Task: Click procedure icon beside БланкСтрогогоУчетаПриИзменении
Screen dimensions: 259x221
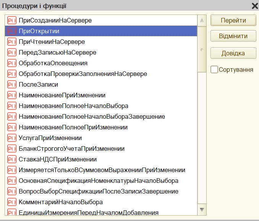Action: click(x=12, y=149)
